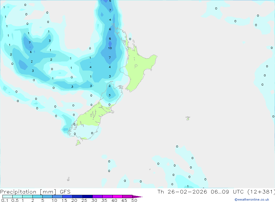Click the '15' legend label
Screen dimensions: 275x202
pos(64,200)
